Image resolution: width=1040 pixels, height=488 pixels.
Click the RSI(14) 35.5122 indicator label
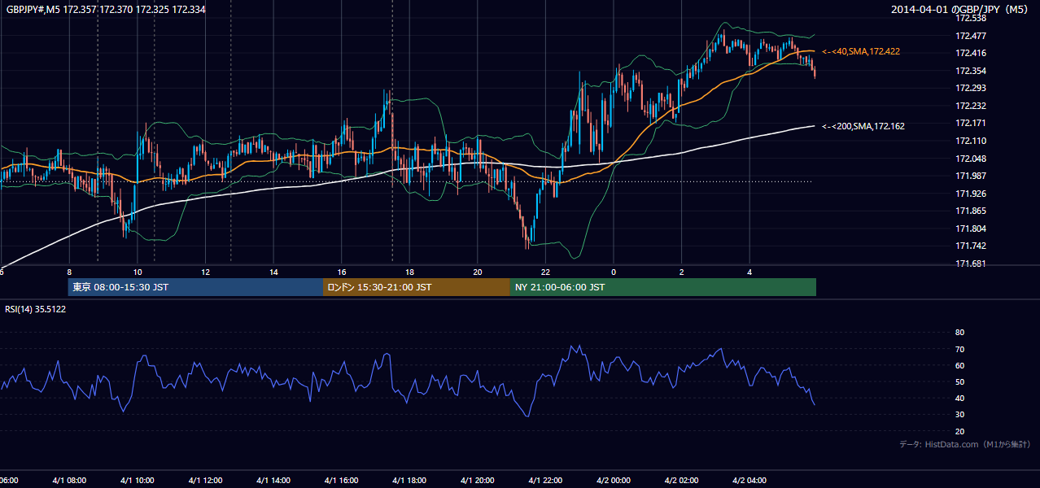(36, 309)
